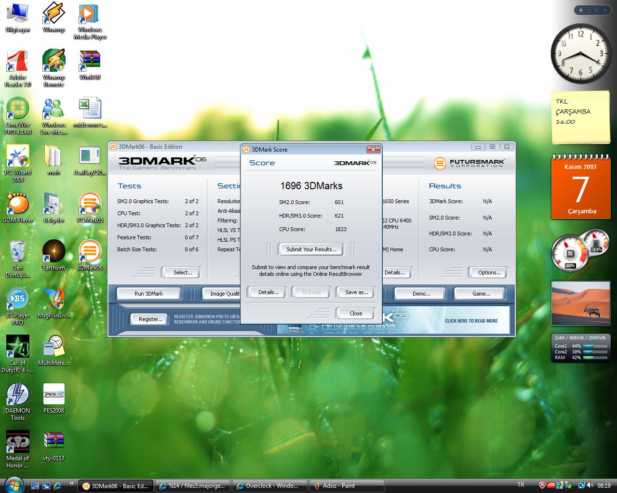The height and width of the screenshot is (493, 617).
Task: Open Options in the Results section
Action: point(489,272)
